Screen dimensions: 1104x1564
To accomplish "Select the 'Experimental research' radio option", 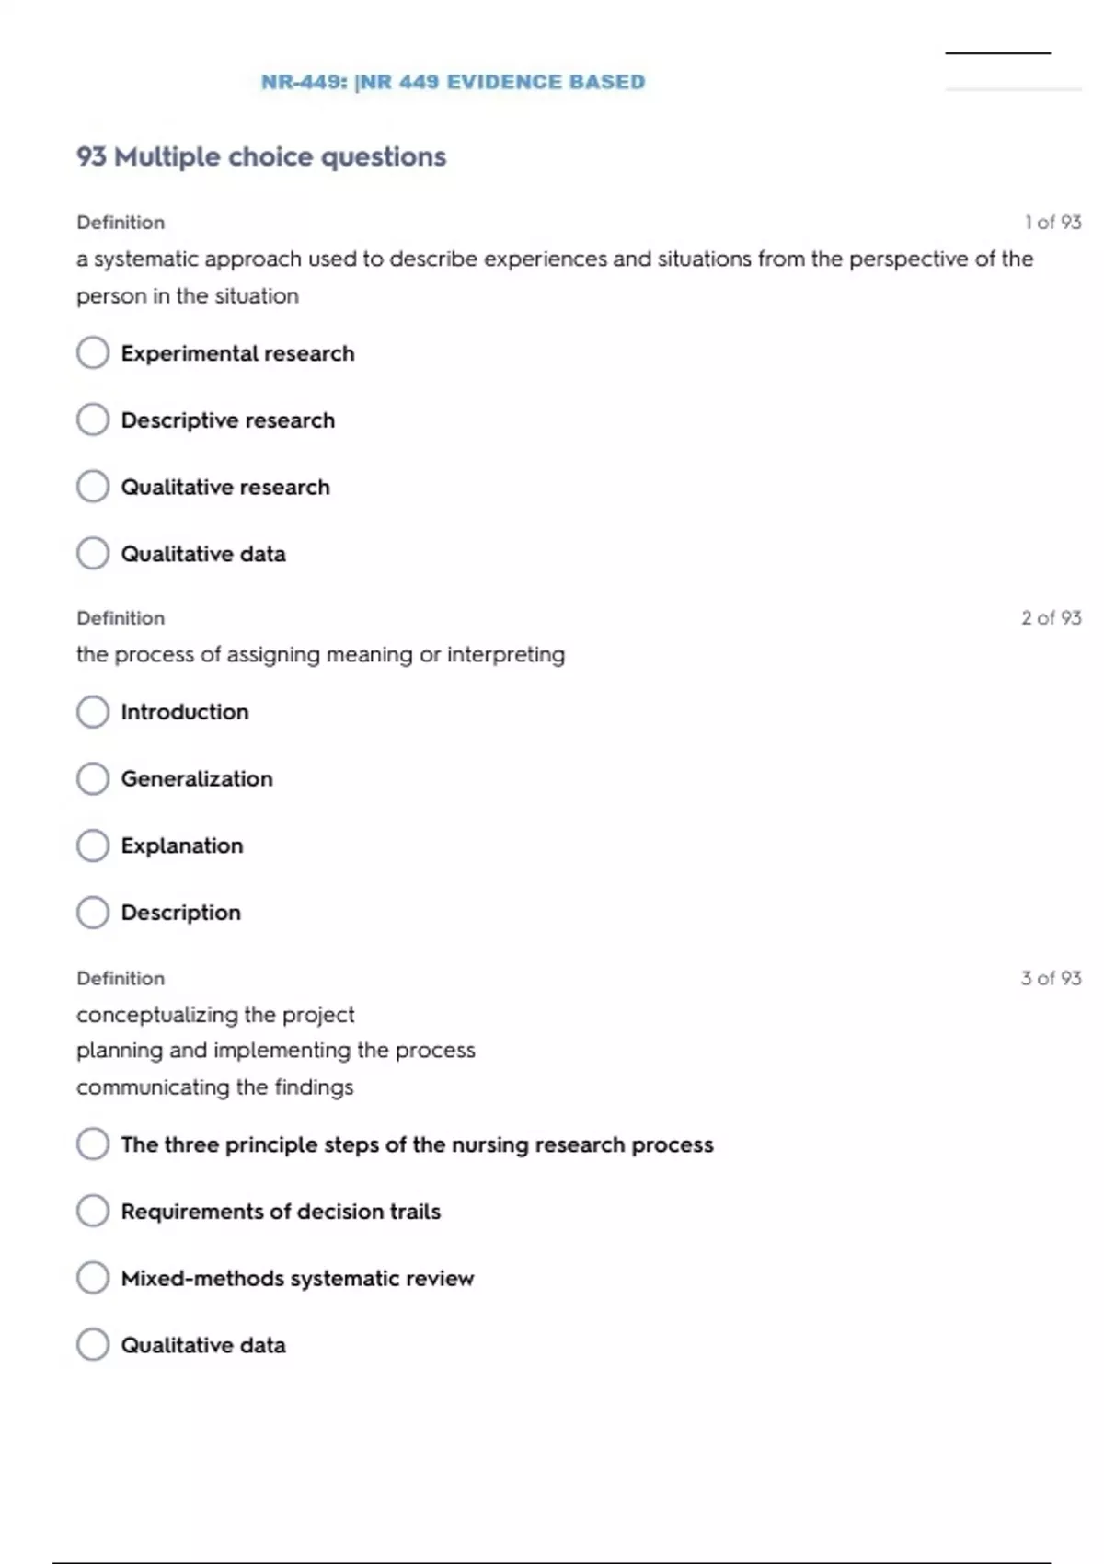I will (93, 352).
